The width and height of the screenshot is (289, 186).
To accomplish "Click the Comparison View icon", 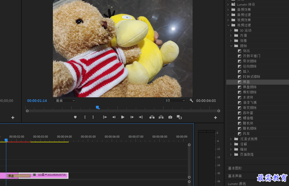I will point(179,117).
